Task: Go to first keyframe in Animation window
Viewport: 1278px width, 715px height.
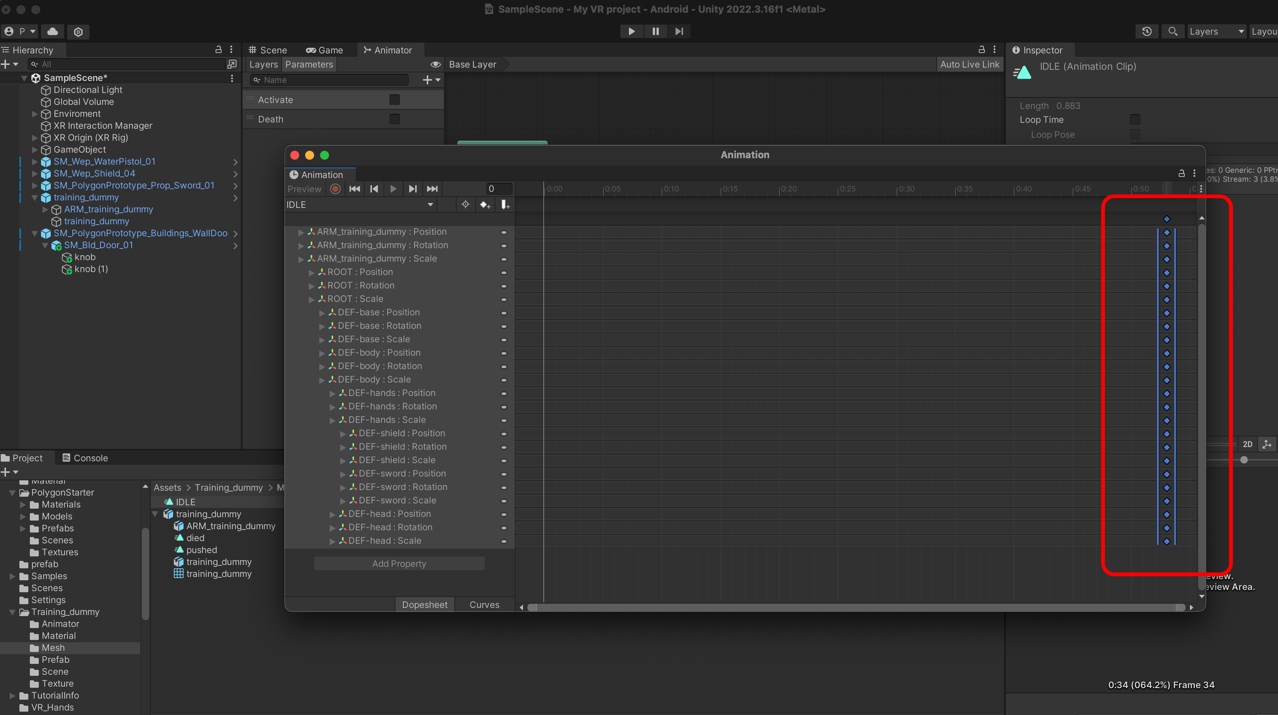Action: (x=355, y=188)
